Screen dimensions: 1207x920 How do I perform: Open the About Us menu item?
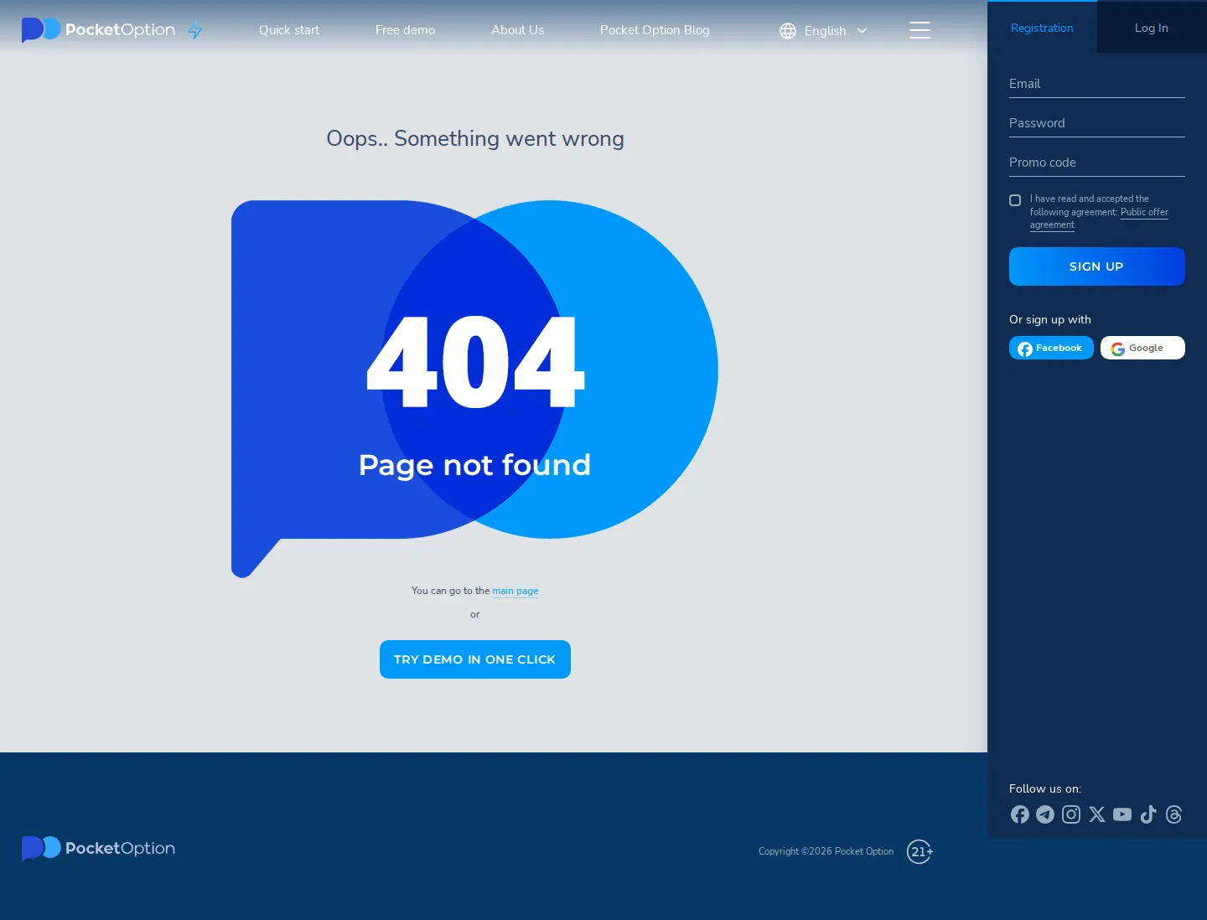[x=517, y=30]
